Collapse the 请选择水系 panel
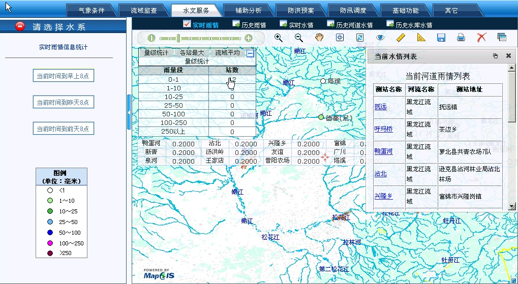Screen dimensions: 518x284 pos(20,26)
